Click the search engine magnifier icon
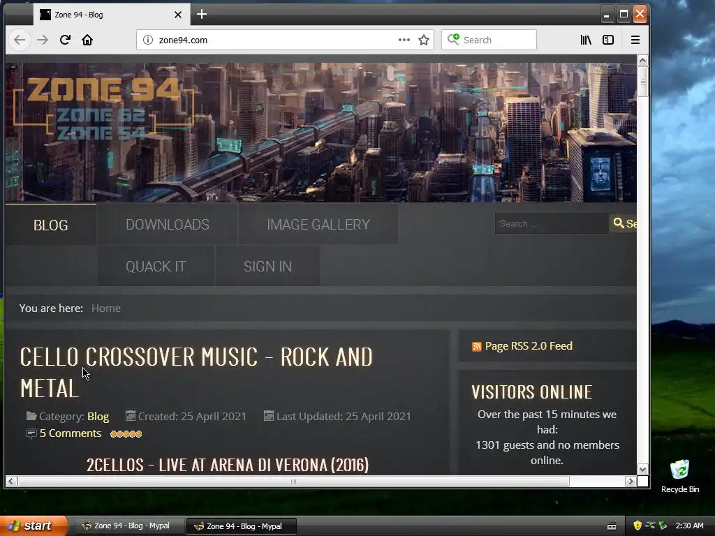Image resolution: width=715 pixels, height=536 pixels. 452,39
